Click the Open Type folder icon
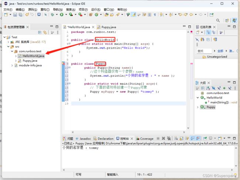The image size is (240, 180). pos(106,15)
